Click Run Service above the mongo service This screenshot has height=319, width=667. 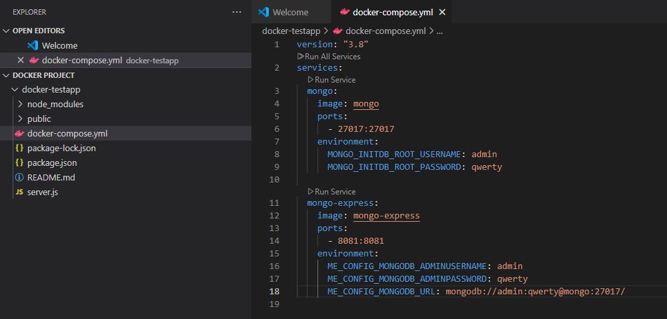[331, 80]
